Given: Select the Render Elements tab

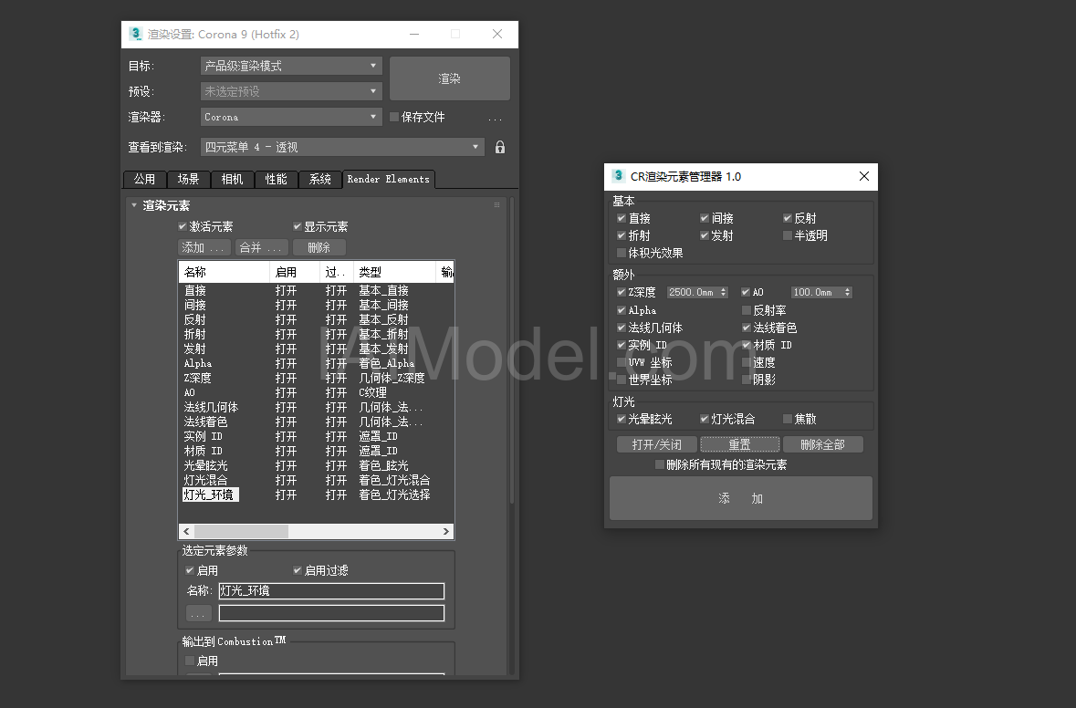Looking at the screenshot, I should tap(389, 179).
